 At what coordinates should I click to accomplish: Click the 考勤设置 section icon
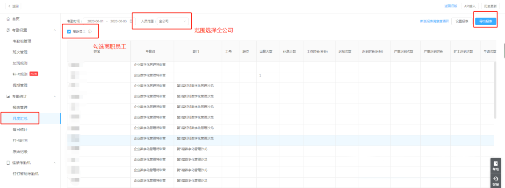point(8,30)
